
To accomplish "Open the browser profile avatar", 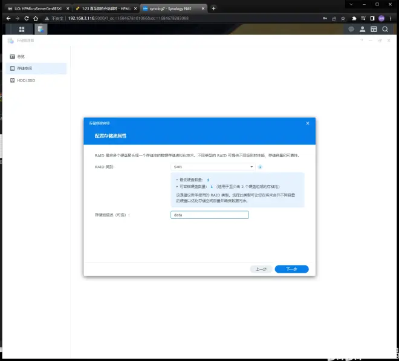I will pyautogui.click(x=381, y=18).
